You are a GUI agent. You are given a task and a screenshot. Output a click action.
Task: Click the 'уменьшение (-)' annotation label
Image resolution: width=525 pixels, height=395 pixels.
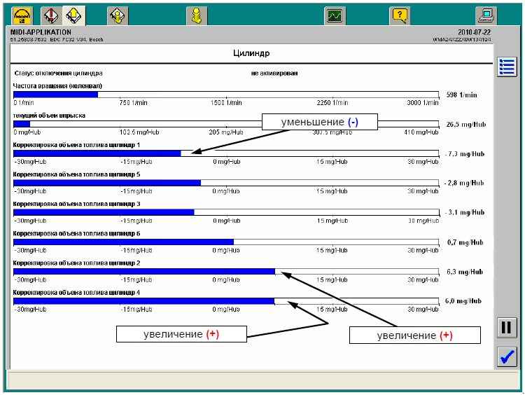(x=319, y=122)
